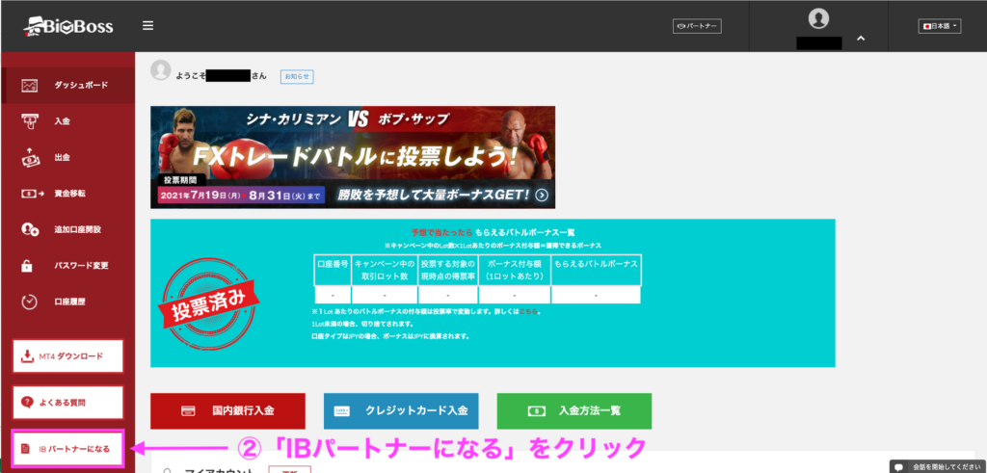The image size is (987, 473).
Task: Click the password change (パスワード変更) lock icon
Action: (x=30, y=266)
